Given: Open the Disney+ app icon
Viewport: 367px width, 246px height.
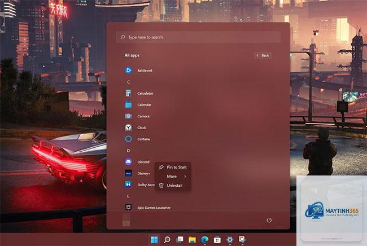Looking at the screenshot, I should point(128,173).
